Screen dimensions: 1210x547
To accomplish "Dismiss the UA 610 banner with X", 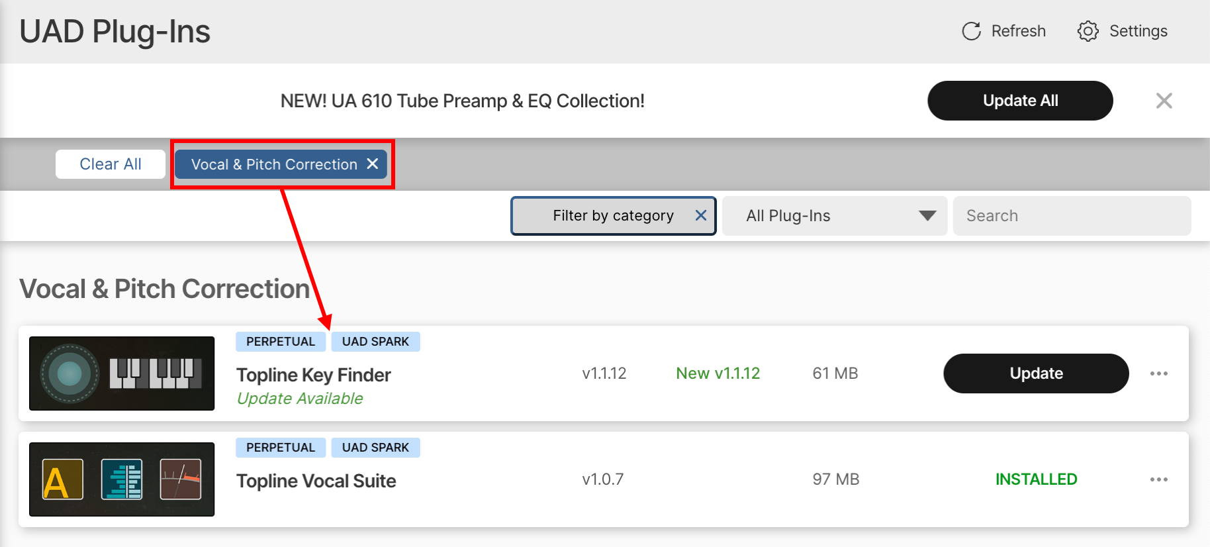I will click(x=1164, y=101).
